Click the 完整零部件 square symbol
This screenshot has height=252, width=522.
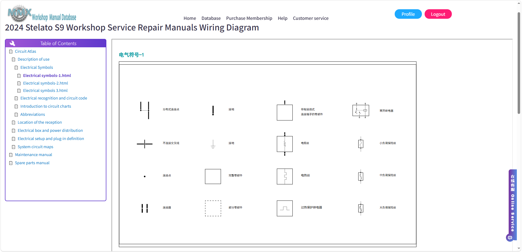[x=213, y=176]
